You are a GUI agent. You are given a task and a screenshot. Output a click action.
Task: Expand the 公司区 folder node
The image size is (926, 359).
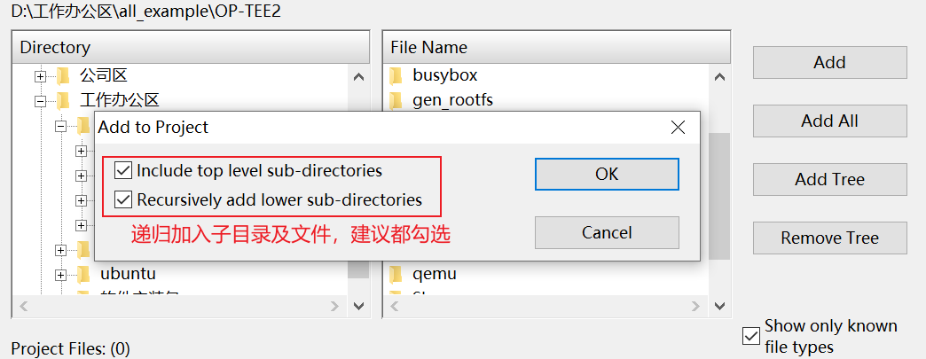tap(40, 76)
